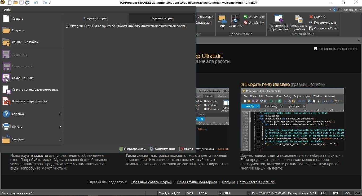This screenshot has width=362, height=196.
Task: Launch UltraSentry from ribbon
Action: pyautogui.click(x=254, y=23)
